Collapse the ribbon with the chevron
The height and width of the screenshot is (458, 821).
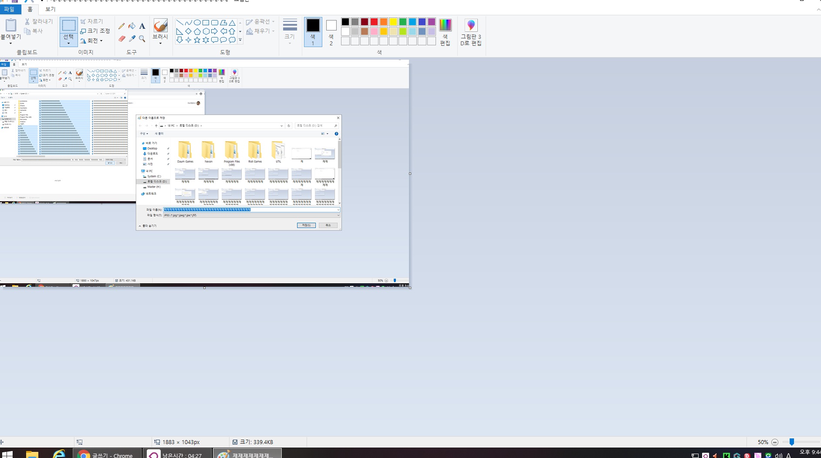click(818, 9)
